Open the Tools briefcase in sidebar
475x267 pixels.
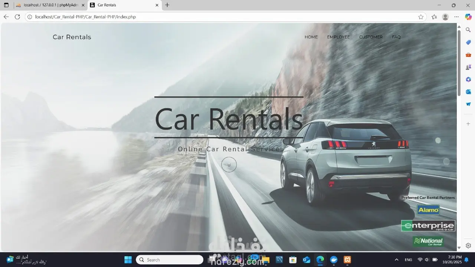[x=468, y=55]
